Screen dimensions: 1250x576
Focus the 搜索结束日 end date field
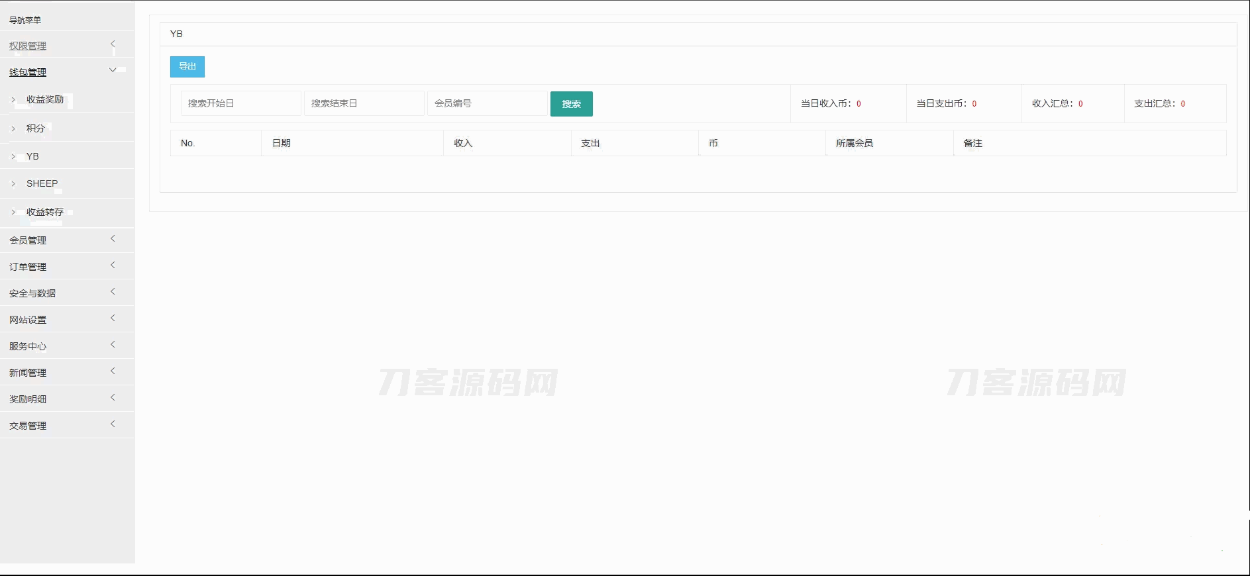point(364,103)
